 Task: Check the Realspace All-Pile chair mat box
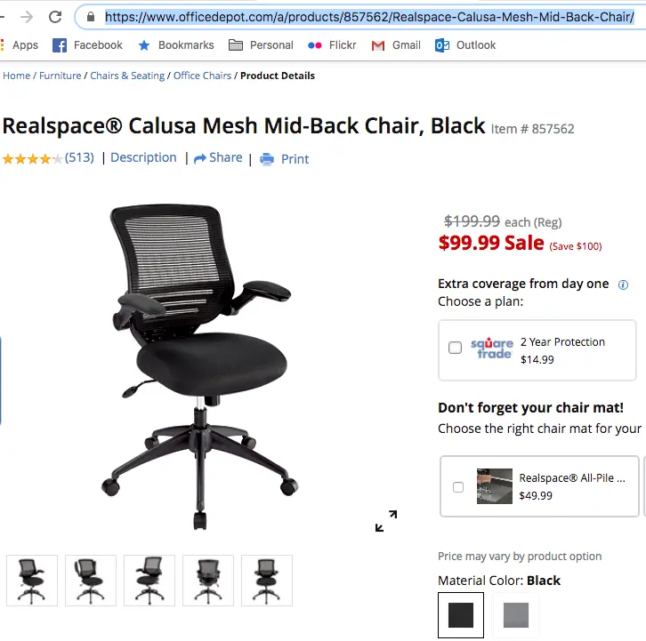[457, 487]
